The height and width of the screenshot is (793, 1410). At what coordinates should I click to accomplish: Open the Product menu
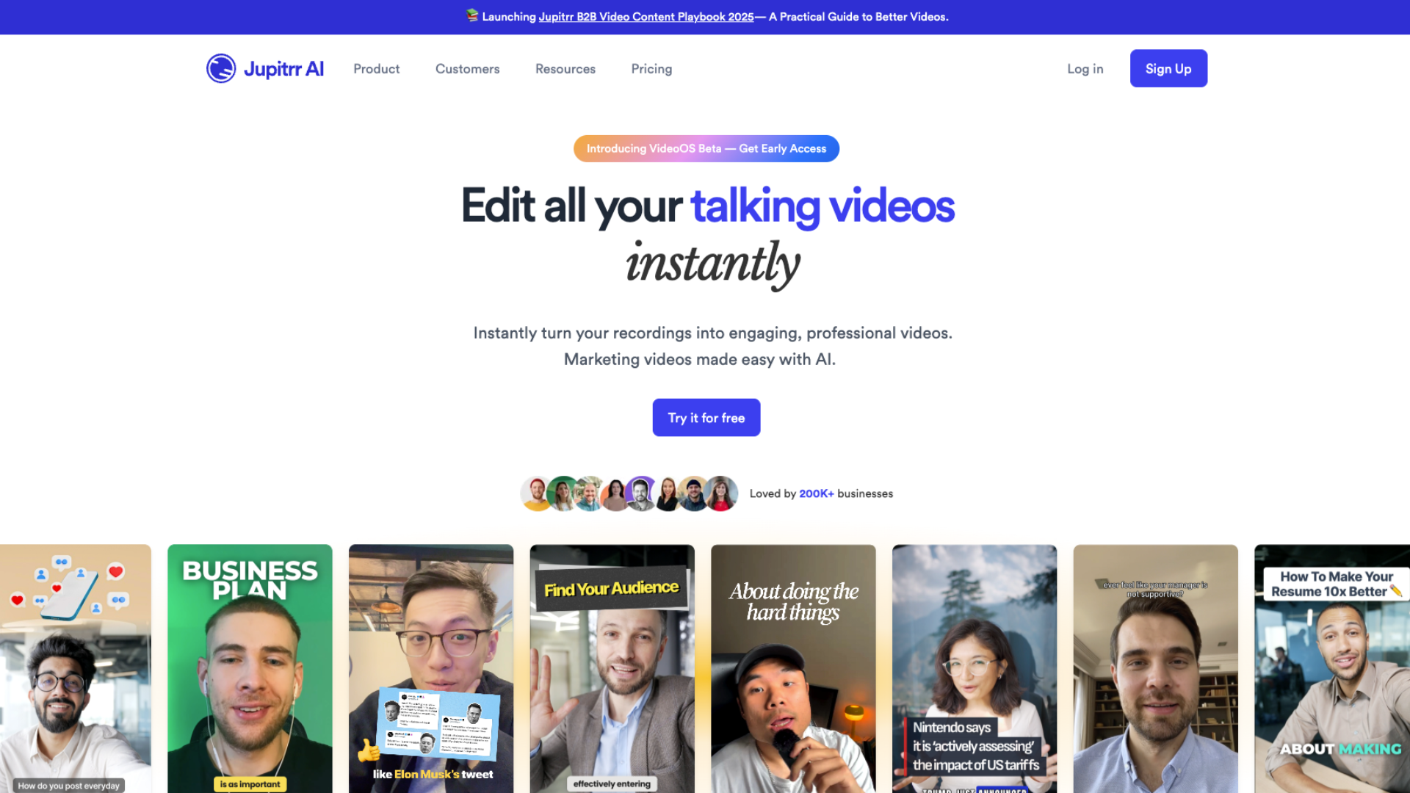376,68
